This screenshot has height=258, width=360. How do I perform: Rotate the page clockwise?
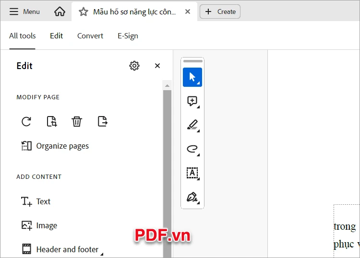(26, 121)
